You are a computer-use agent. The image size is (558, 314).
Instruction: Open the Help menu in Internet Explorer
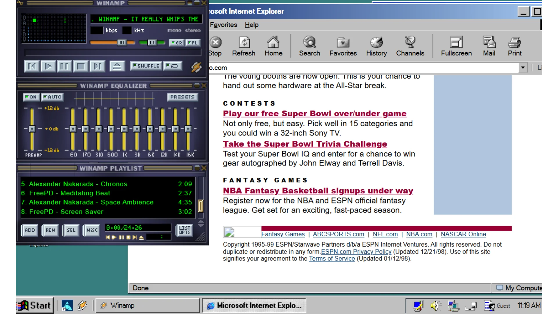pos(251,25)
